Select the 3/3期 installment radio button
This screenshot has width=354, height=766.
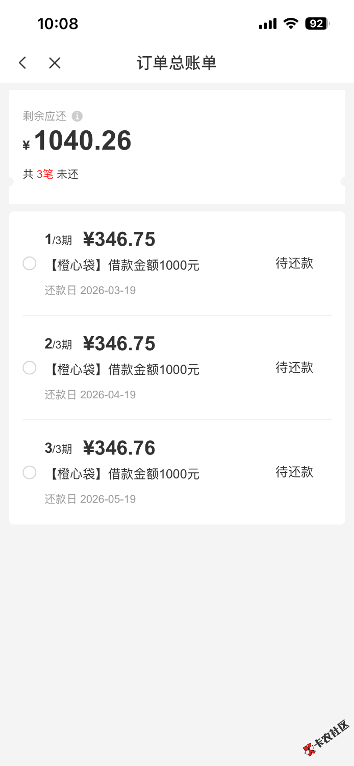30,472
